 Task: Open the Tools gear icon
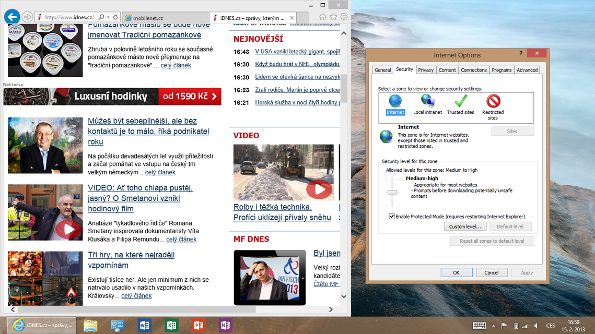344,17
